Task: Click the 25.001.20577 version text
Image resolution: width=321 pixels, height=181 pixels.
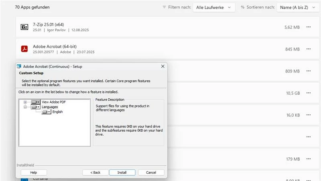Action: pyautogui.click(x=43, y=52)
